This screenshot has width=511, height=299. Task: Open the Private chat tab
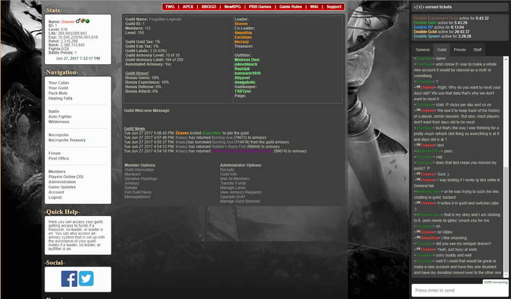(459, 49)
